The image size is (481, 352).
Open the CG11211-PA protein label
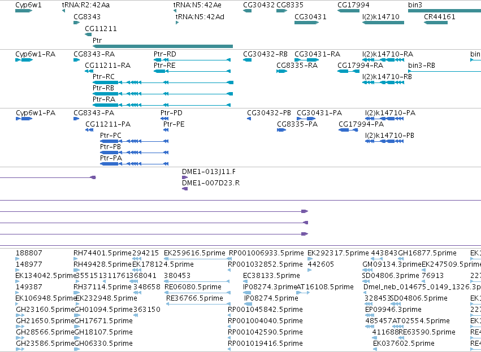click(x=108, y=124)
